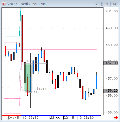This screenshot has width=120, height=122.
Task: Click the blue session bar above time axis
Action: 61,115
